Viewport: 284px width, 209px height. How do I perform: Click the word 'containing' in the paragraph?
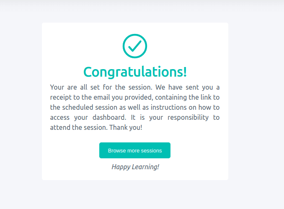(x=170, y=98)
